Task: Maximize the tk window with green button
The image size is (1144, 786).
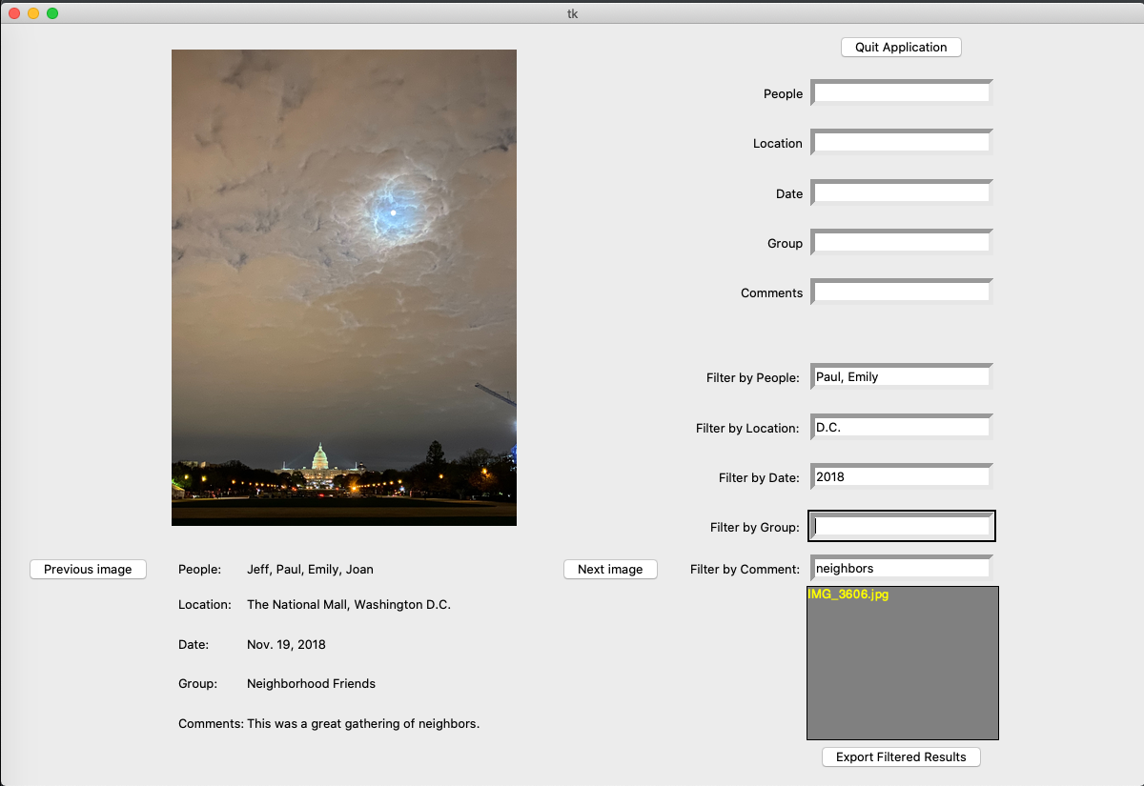Action: coord(52,13)
